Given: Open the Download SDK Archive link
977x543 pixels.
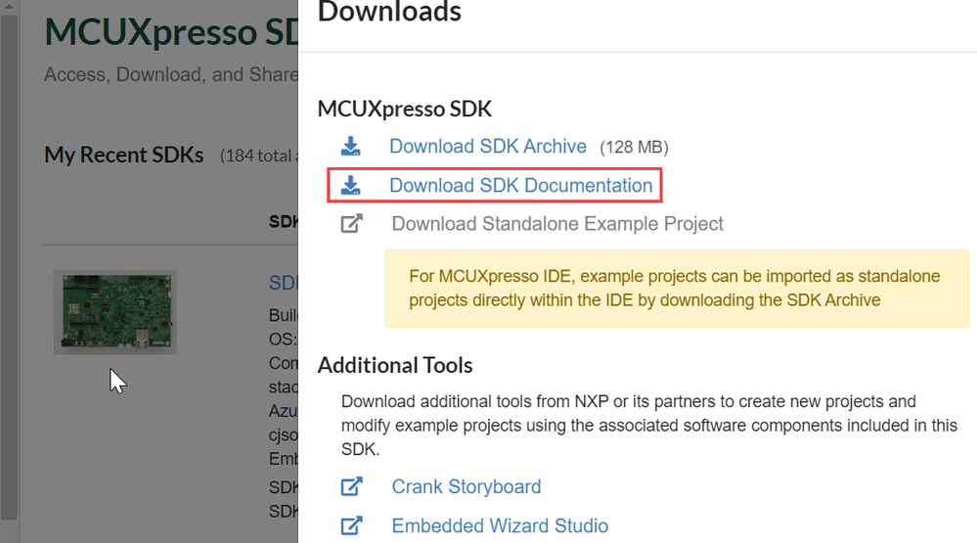Looking at the screenshot, I should [487, 147].
